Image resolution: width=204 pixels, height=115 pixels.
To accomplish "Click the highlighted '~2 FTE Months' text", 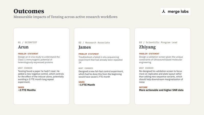I will [x=27, y=90].
